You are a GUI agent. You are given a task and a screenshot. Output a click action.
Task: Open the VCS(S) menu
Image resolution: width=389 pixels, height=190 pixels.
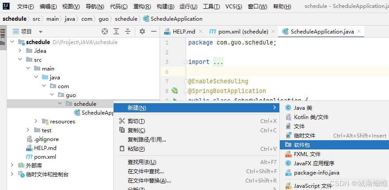tap(234, 7)
